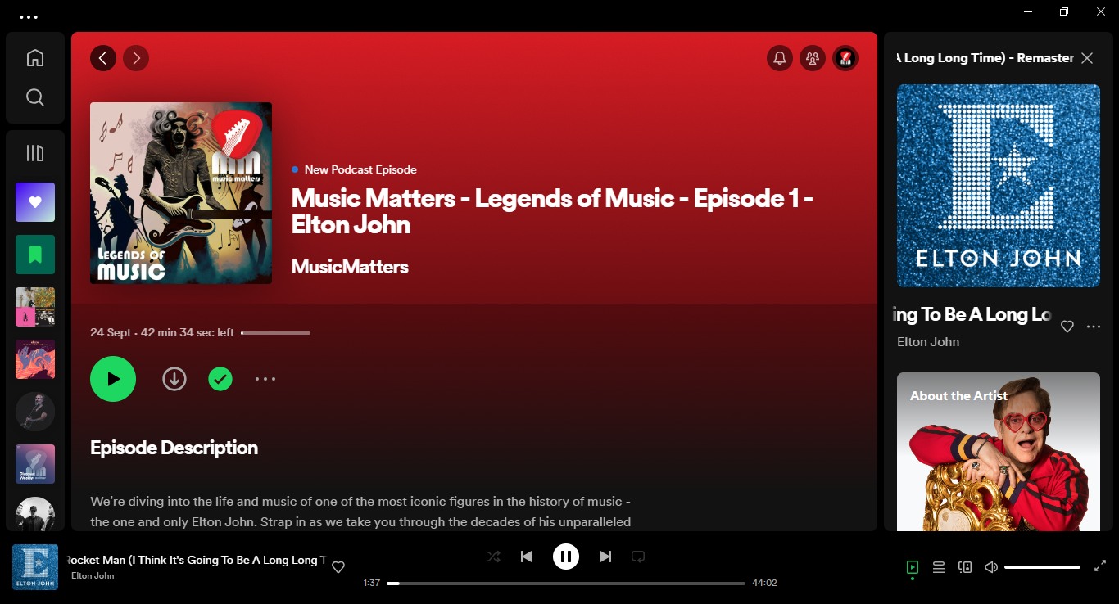Open Elton John artist in player bar
Viewport: 1119px width, 604px height.
tap(93, 576)
